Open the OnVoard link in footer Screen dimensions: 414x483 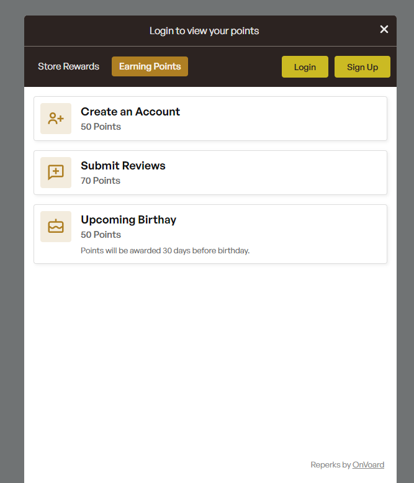368,465
